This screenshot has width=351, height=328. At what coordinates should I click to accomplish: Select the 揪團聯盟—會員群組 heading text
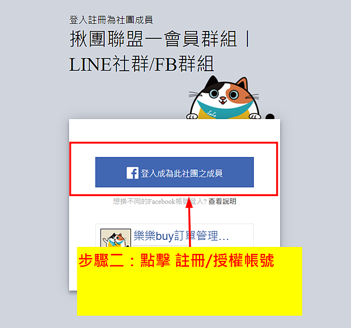click(x=153, y=39)
